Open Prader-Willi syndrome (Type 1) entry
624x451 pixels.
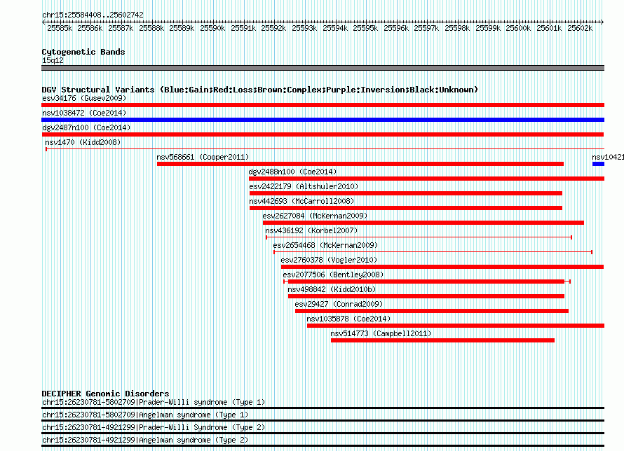coord(154,402)
